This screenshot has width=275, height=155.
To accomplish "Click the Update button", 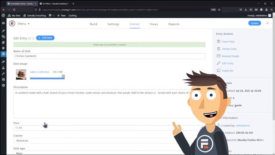I will tap(254, 23).
